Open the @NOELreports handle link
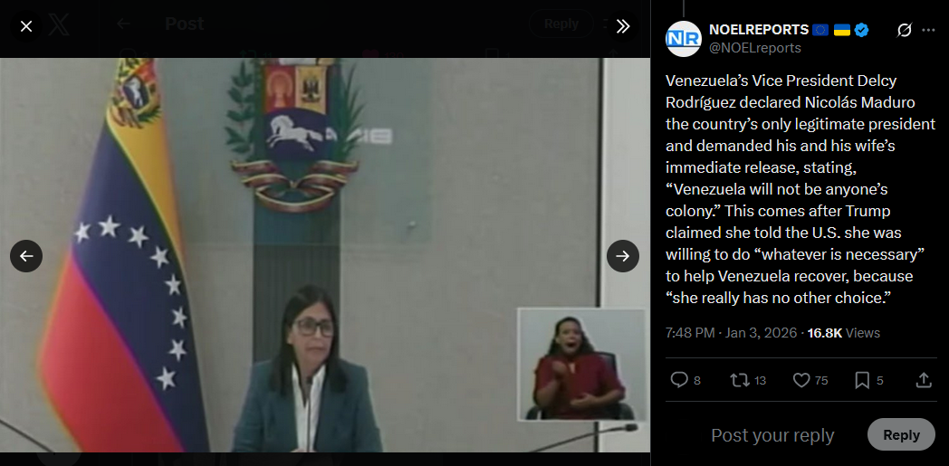949x466 pixels. point(754,48)
